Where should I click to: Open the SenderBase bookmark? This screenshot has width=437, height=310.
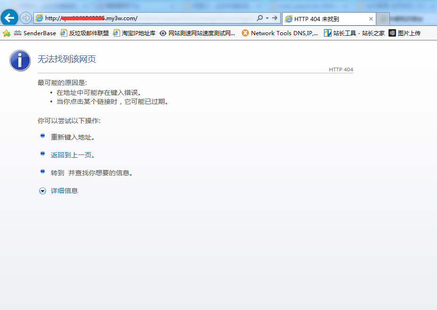[35, 33]
